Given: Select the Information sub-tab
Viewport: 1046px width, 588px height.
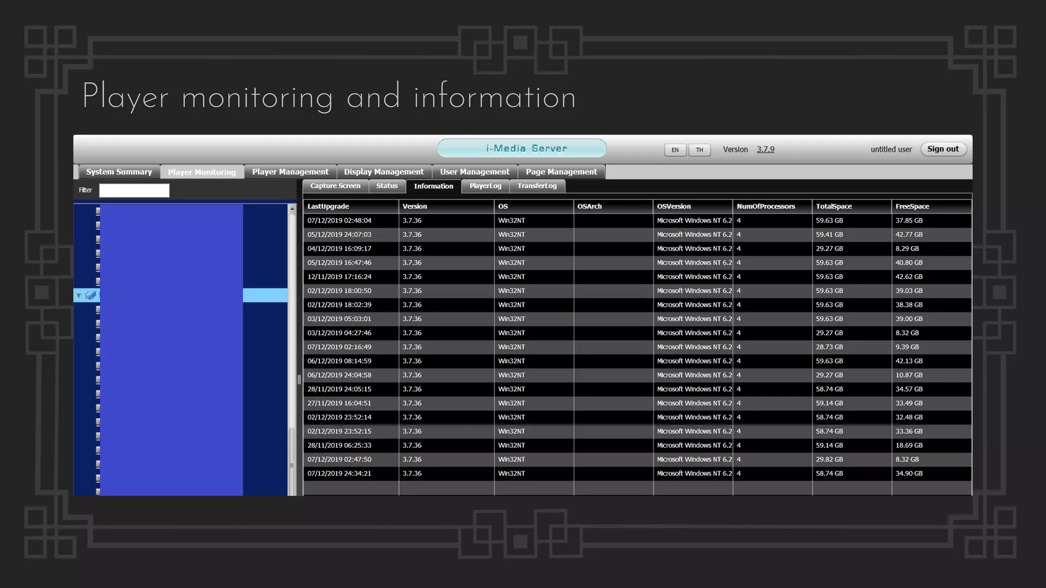Looking at the screenshot, I should pyautogui.click(x=434, y=186).
